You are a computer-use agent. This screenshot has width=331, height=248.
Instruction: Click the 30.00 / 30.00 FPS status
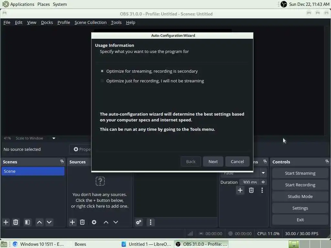pyautogui.click(x=302, y=233)
